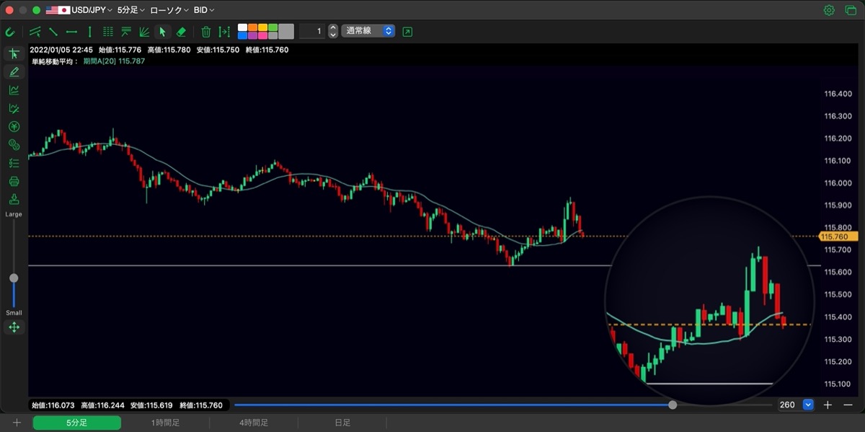Select the trend line drawing tool
Image resolution: width=865 pixels, height=432 pixels.
pos(53,32)
